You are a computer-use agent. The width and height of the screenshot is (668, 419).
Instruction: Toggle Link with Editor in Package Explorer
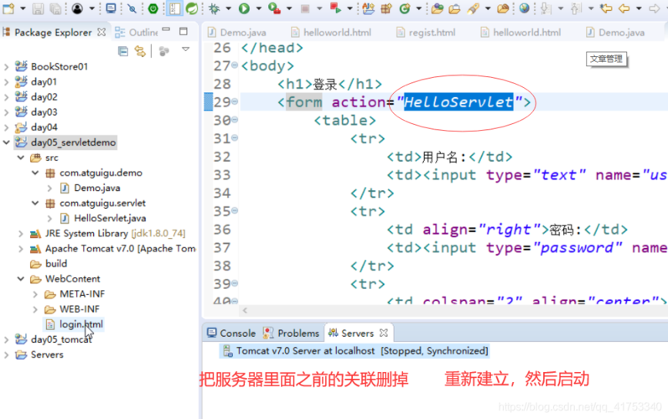tap(140, 51)
